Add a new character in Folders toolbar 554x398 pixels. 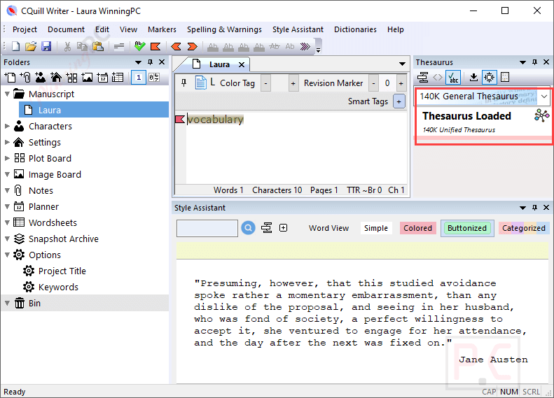point(41,77)
